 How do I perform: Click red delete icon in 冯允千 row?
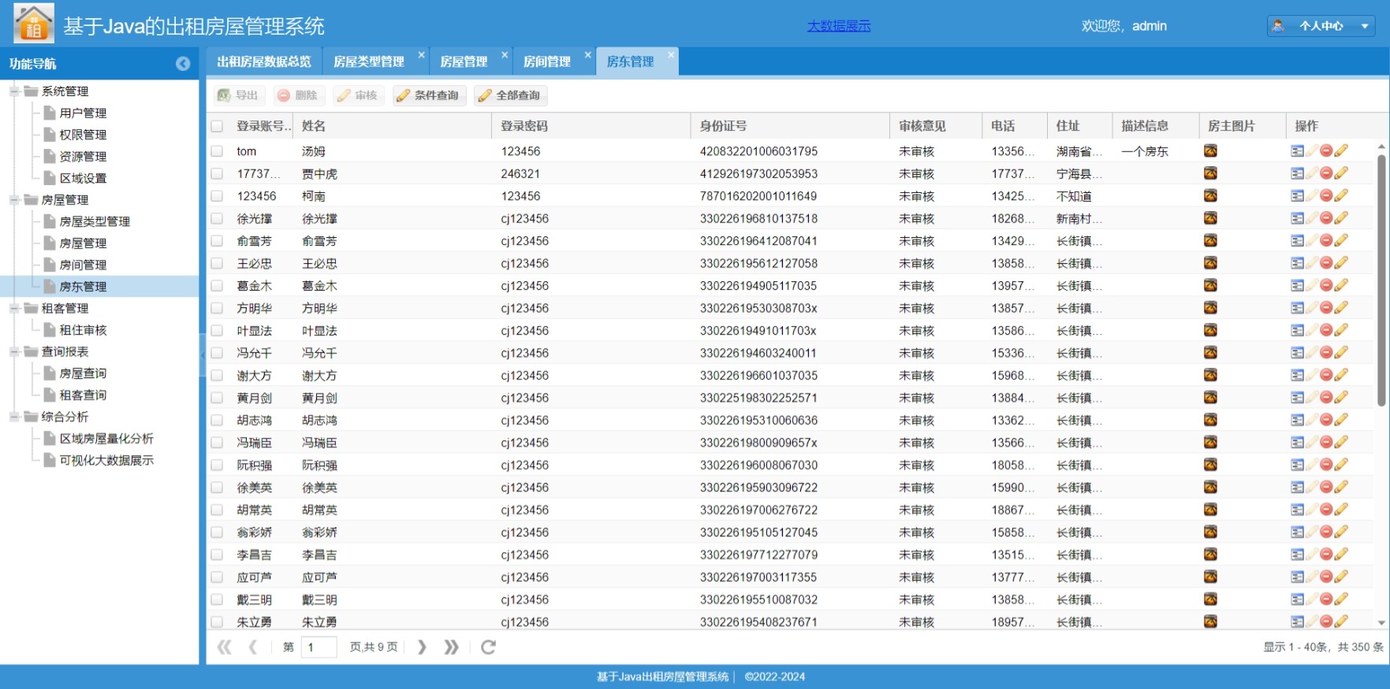tap(1326, 353)
